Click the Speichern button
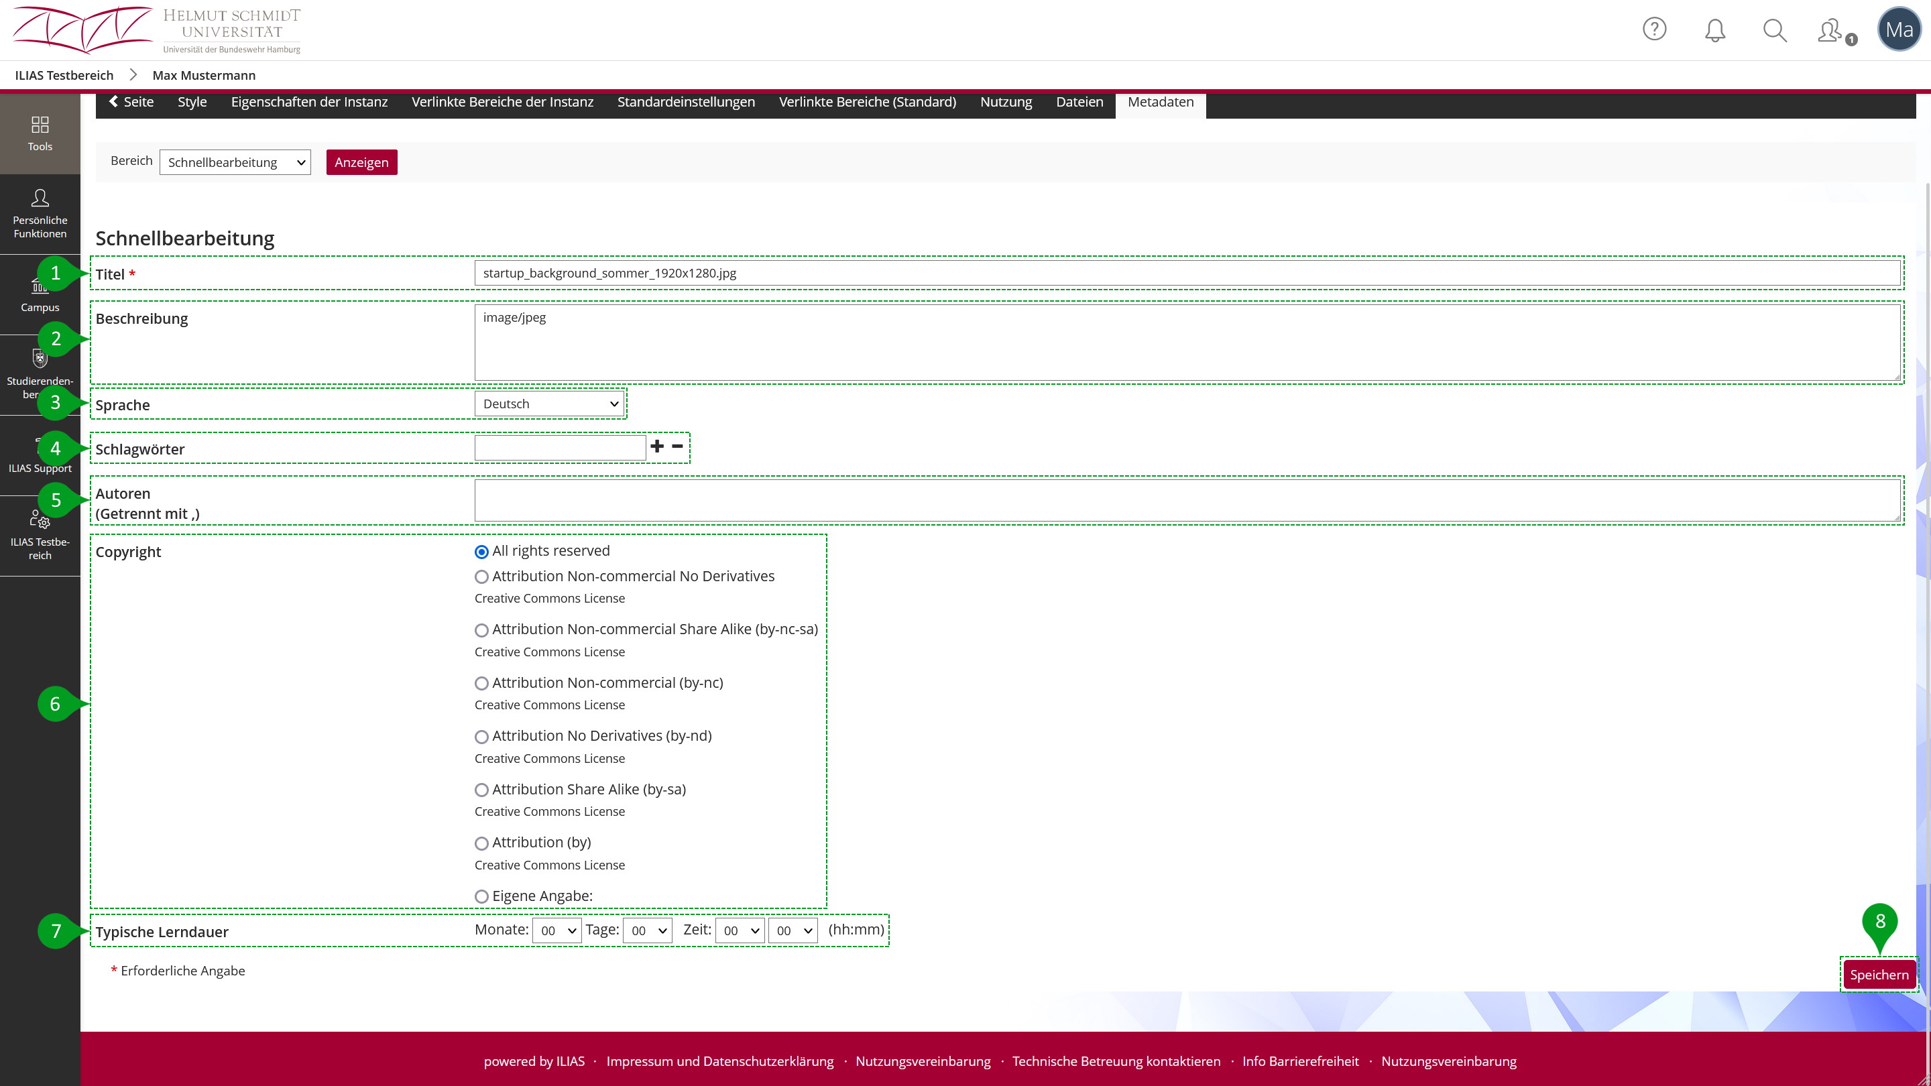The width and height of the screenshot is (1931, 1086). (x=1879, y=974)
